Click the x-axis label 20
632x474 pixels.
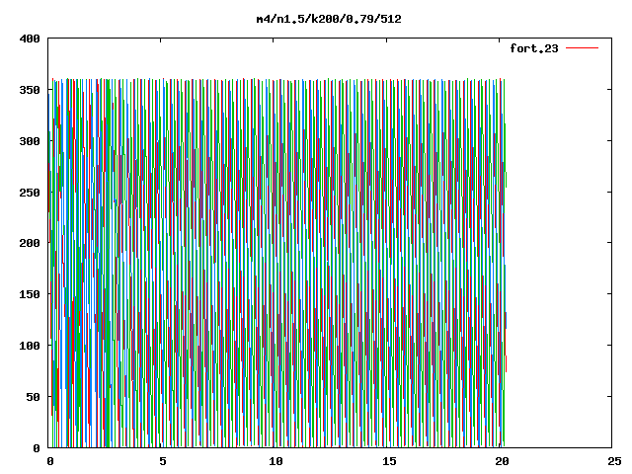point(502,461)
